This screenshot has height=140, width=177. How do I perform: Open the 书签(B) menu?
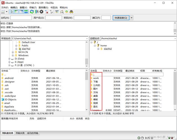(x=54, y=8)
